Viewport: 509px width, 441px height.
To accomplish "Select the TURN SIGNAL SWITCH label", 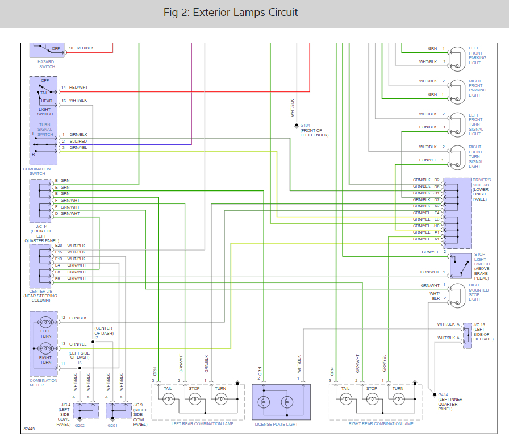I will (x=45, y=129).
